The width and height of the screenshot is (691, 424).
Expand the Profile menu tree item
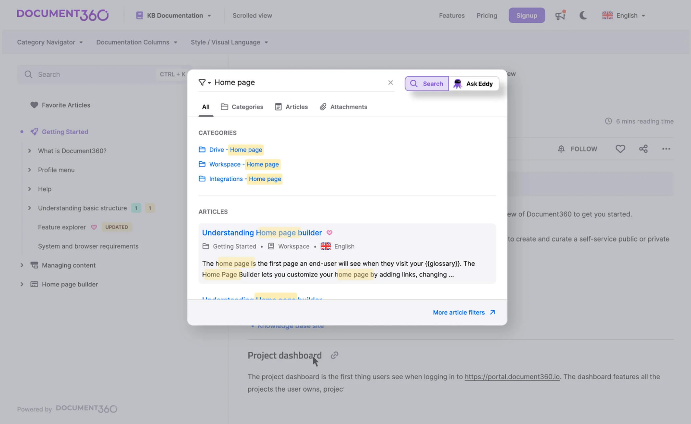(29, 170)
